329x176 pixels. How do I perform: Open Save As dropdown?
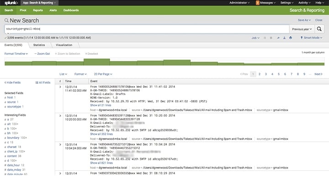304,20
